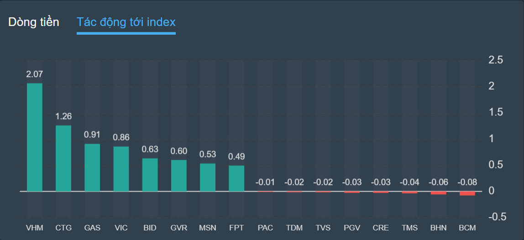Click the 2.07 value label
524x240 pixels.
pyautogui.click(x=35, y=74)
